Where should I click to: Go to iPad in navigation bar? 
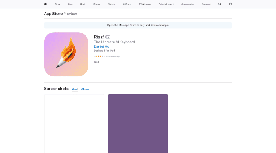tap(83, 4)
